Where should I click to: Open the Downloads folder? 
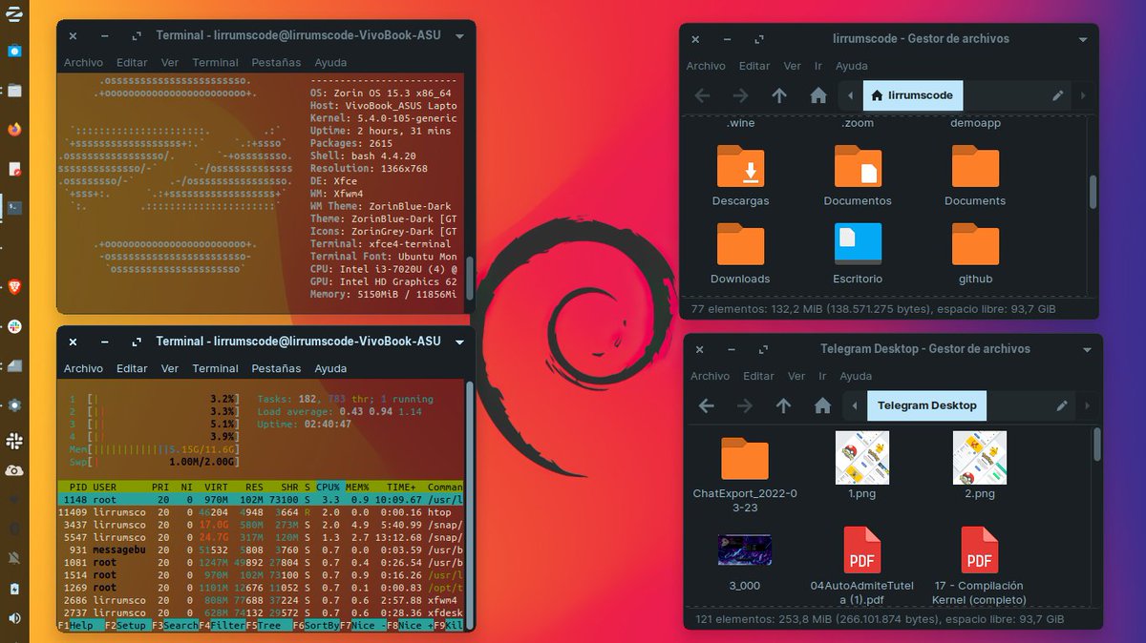[x=740, y=255]
